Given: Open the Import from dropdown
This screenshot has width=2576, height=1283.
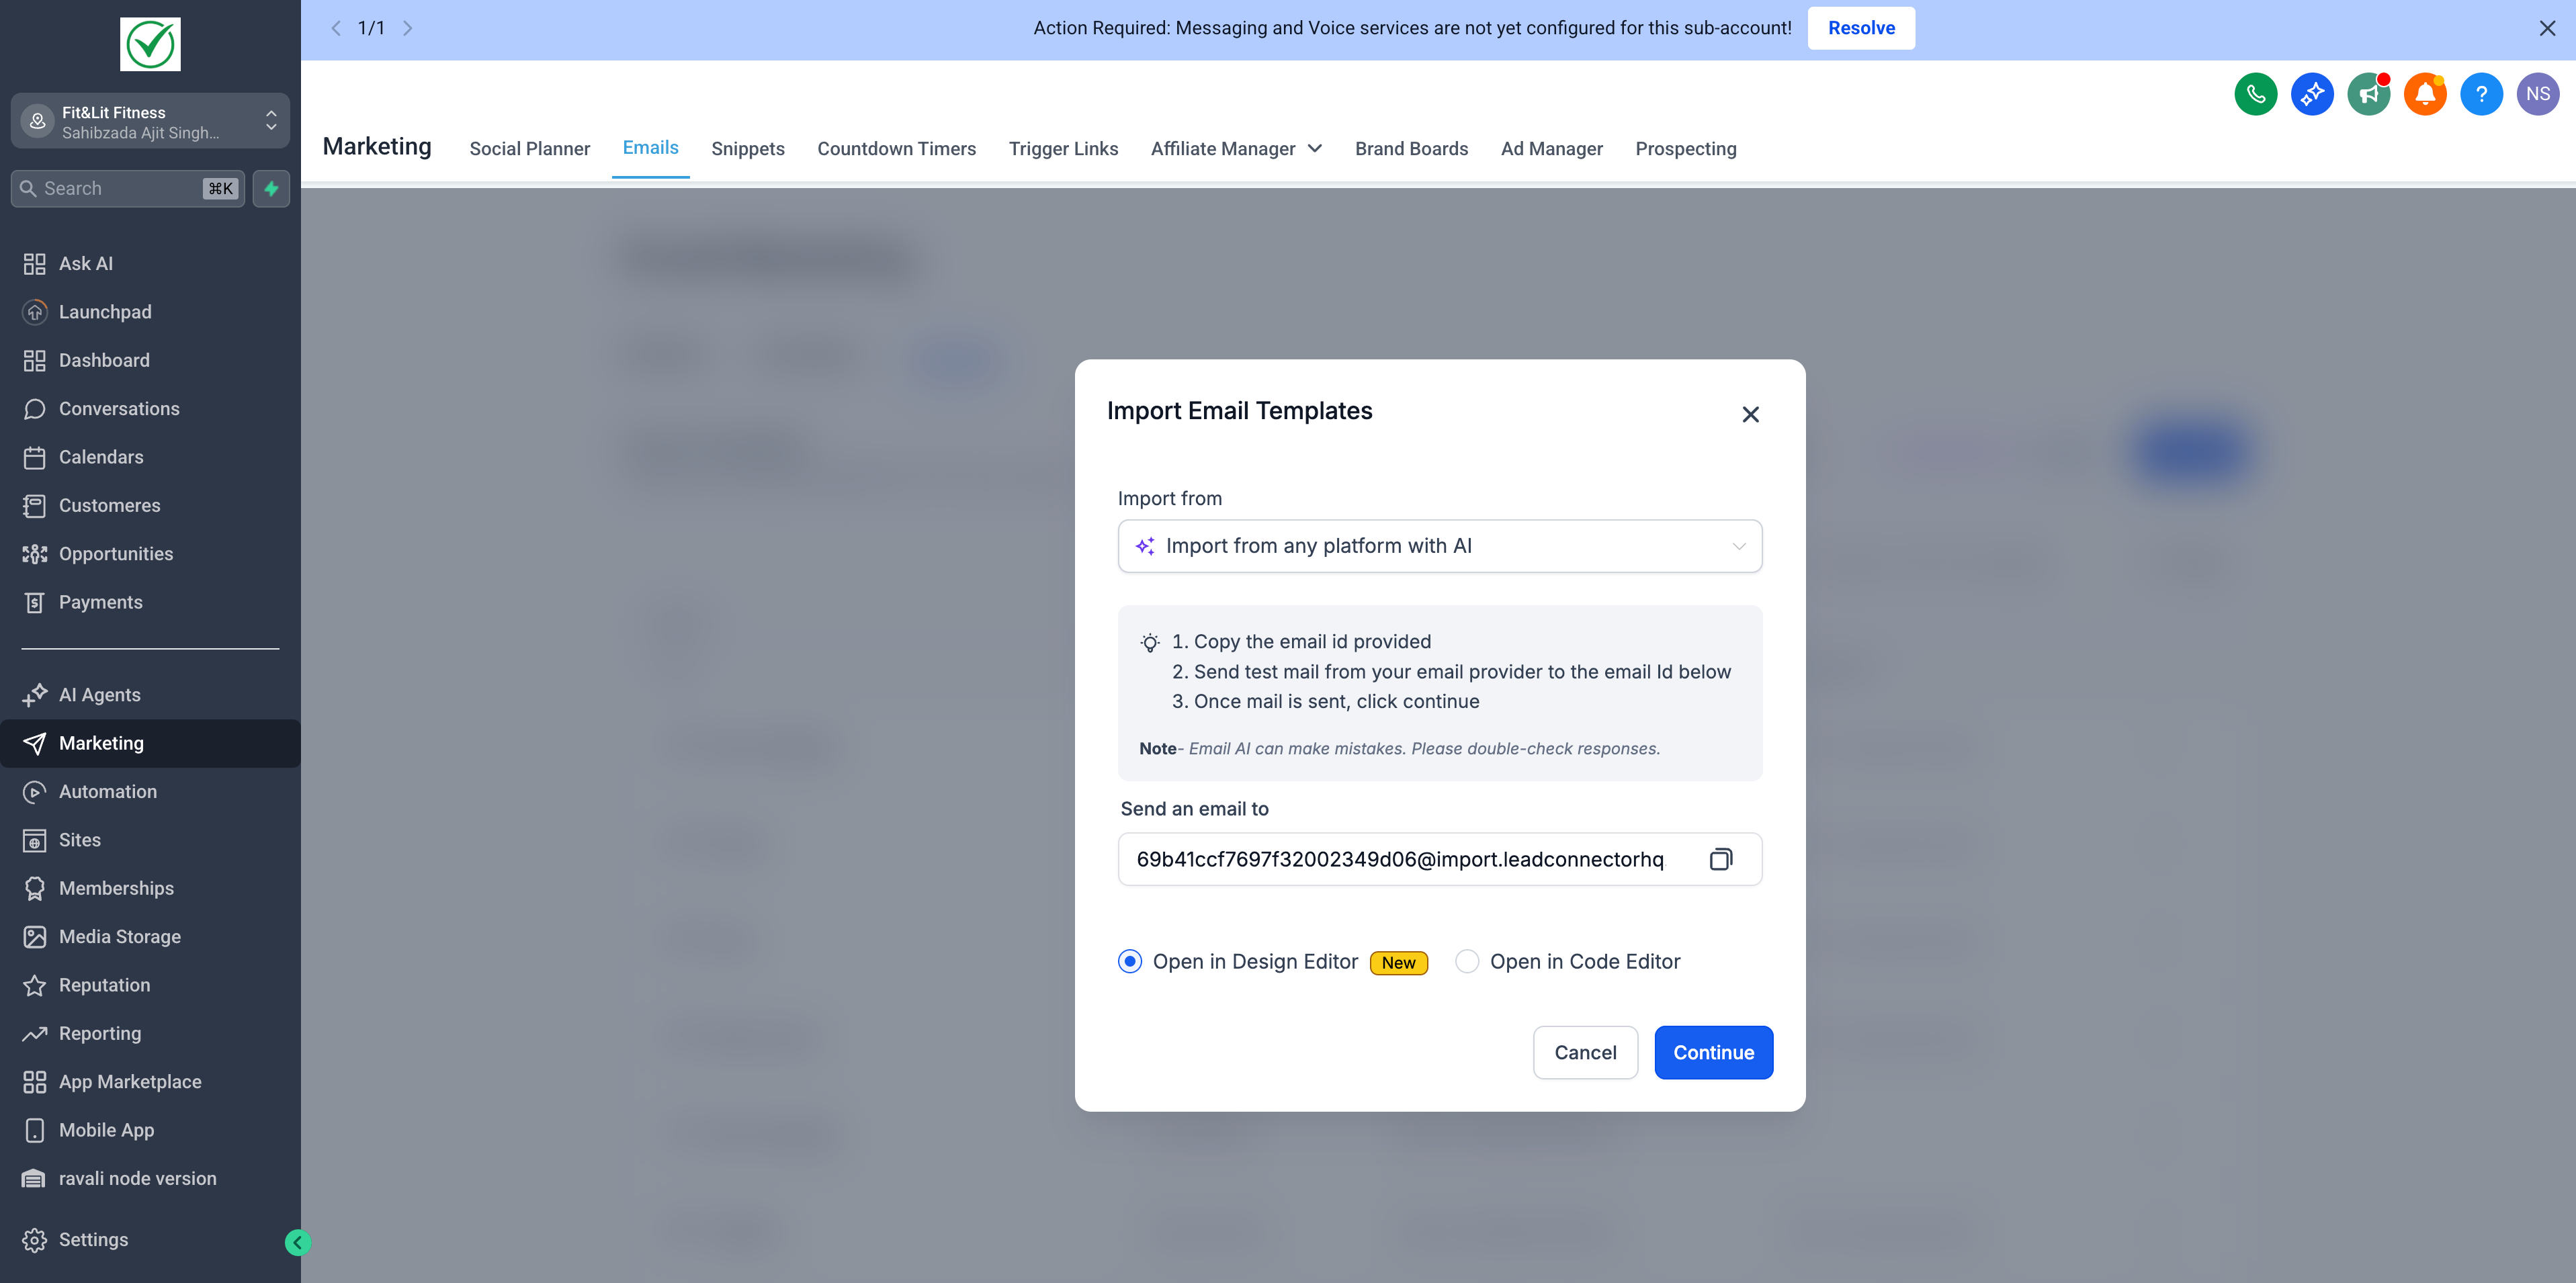Looking at the screenshot, I should tap(1439, 546).
